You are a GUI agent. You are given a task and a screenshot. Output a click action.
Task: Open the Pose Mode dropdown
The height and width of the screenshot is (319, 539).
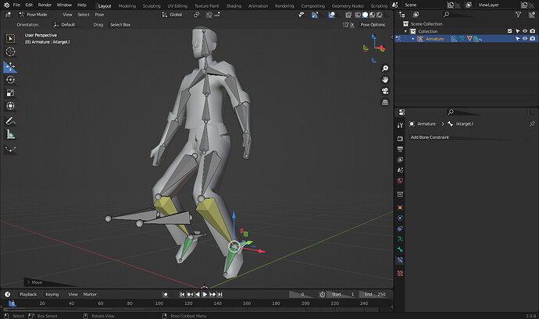tap(34, 15)
